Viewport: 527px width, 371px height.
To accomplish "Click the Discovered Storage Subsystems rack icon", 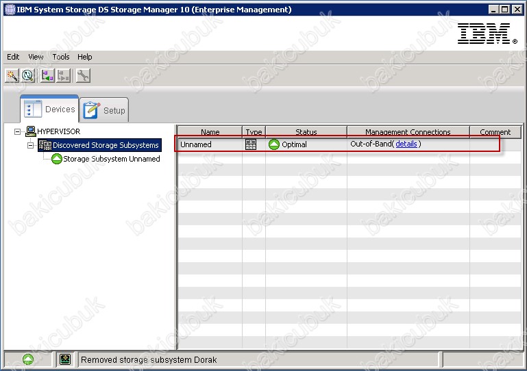I will point(45,145).
